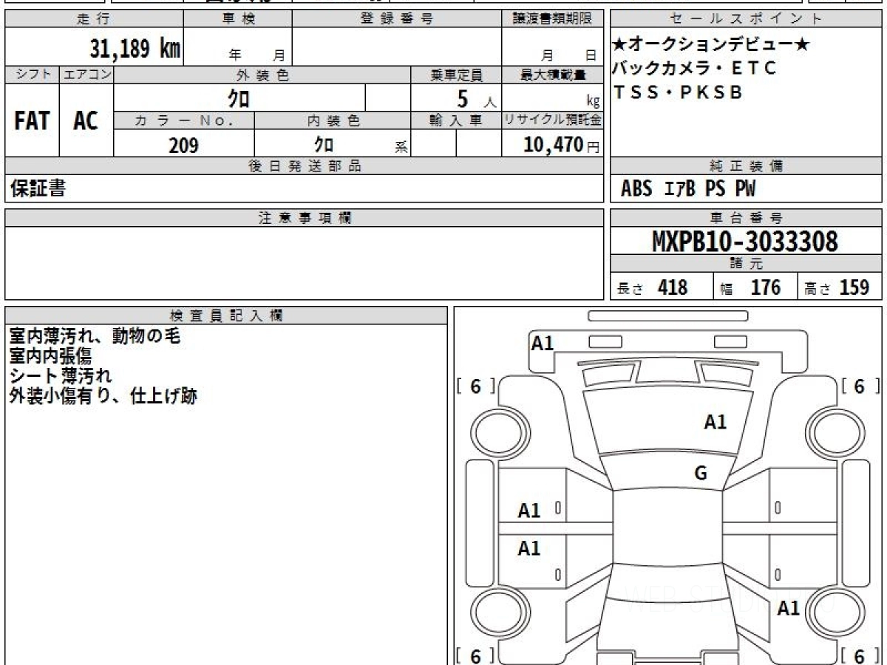Select the FAT transmission value
This screenshot has width=887, height=665.
tap(32, 121)
